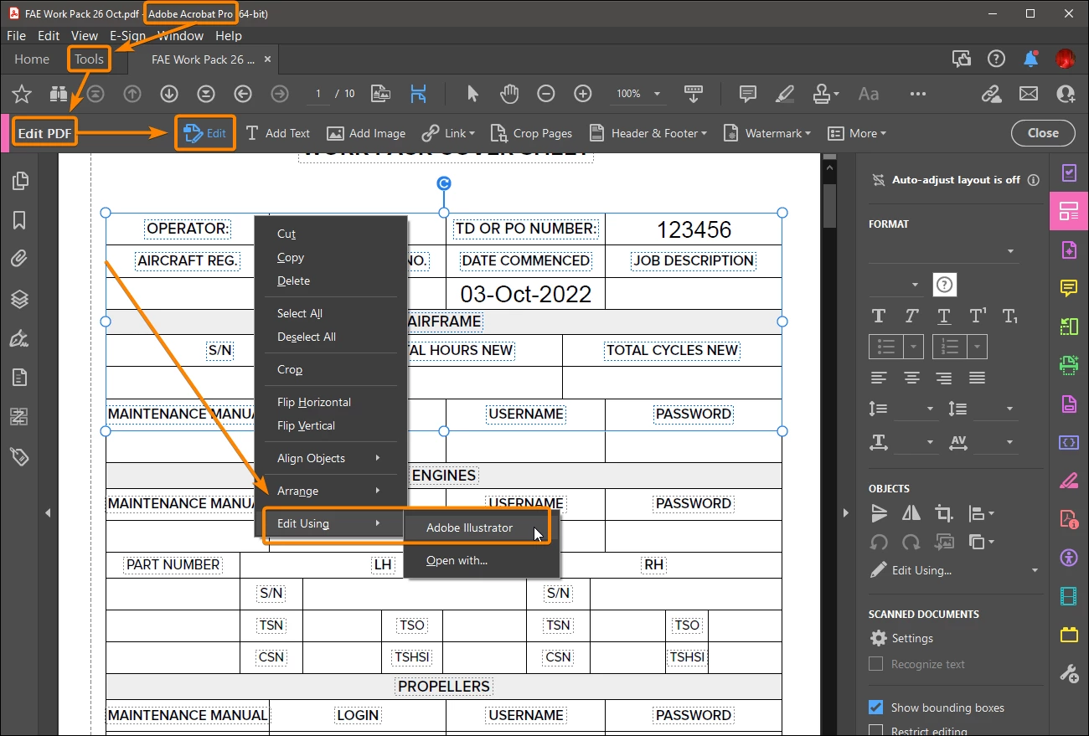Toggle the Recognize text checkbox
The width and height of the screenshot is (1089, 736).
[x=876, y=664]
